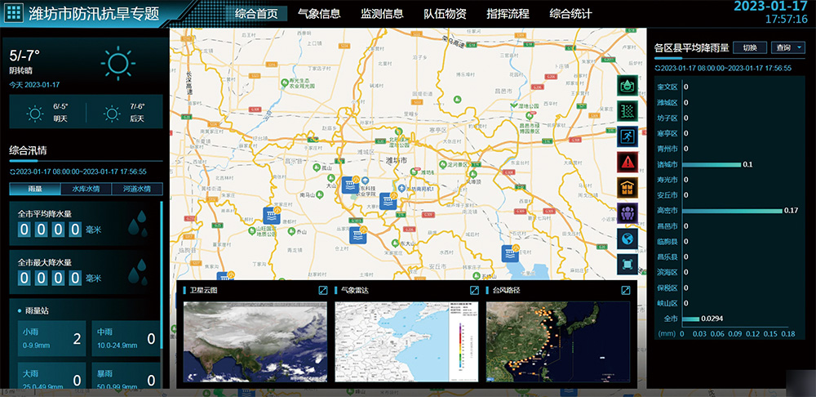
Task: Click the 中雨 10.0-24.9mm station card
Action: click(126, 339)
